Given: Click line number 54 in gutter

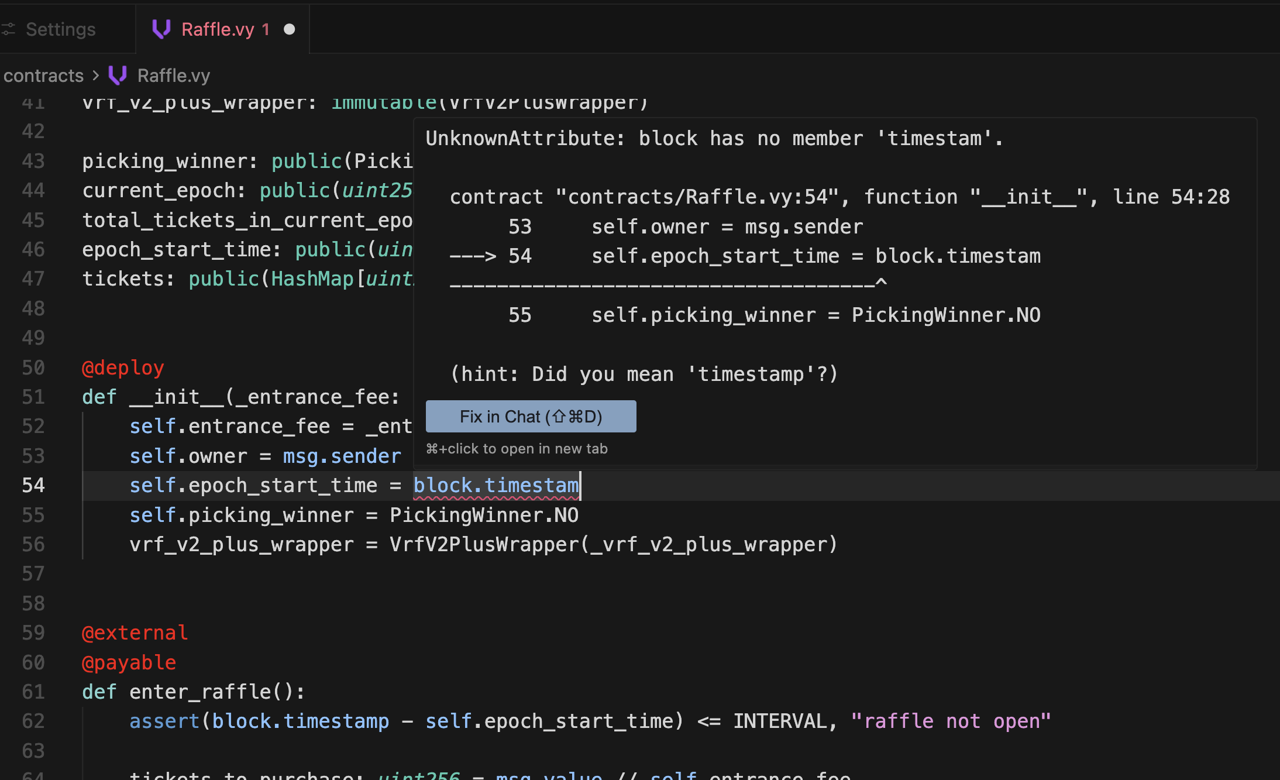Looking at the screenshot, I should point(33,485).
